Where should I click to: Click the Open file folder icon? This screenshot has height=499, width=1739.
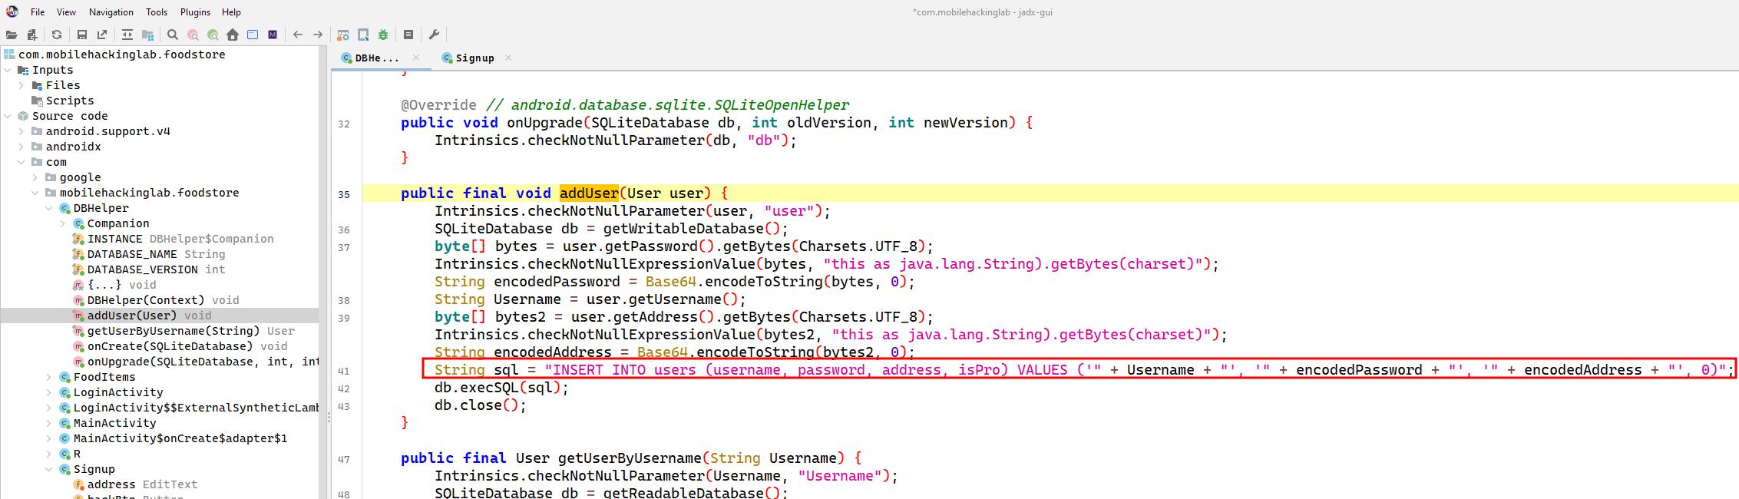click(x=12, y=35)
